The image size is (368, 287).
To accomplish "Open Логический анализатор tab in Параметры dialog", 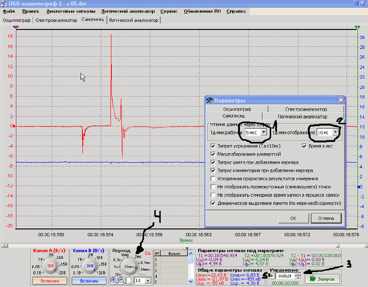I will (x=302, y=117).
